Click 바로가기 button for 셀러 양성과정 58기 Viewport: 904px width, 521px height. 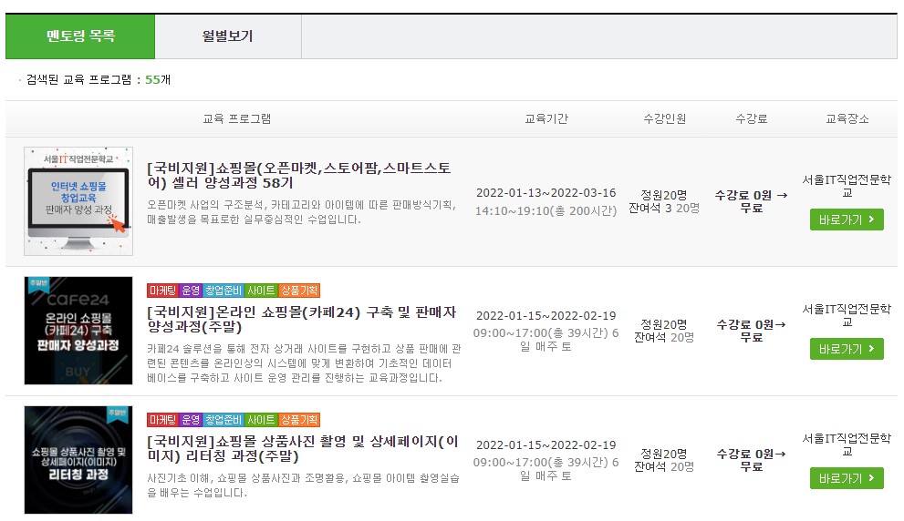click(847, 220)
